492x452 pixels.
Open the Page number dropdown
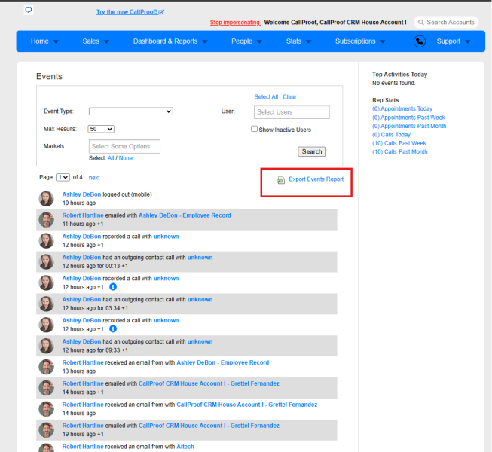tap(63, 177)
